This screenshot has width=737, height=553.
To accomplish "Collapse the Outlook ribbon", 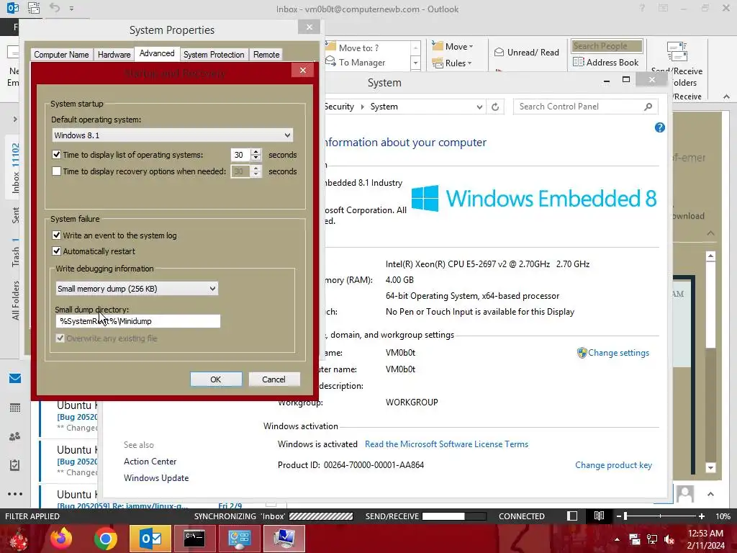I will pyautogui.click(x=726, y=96).
